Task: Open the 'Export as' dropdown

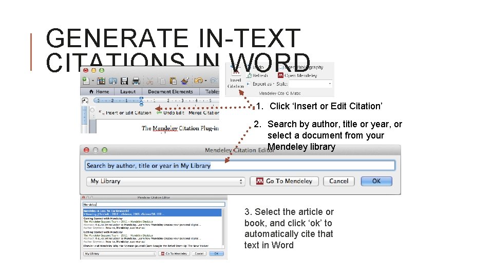Action: point(260,84)
